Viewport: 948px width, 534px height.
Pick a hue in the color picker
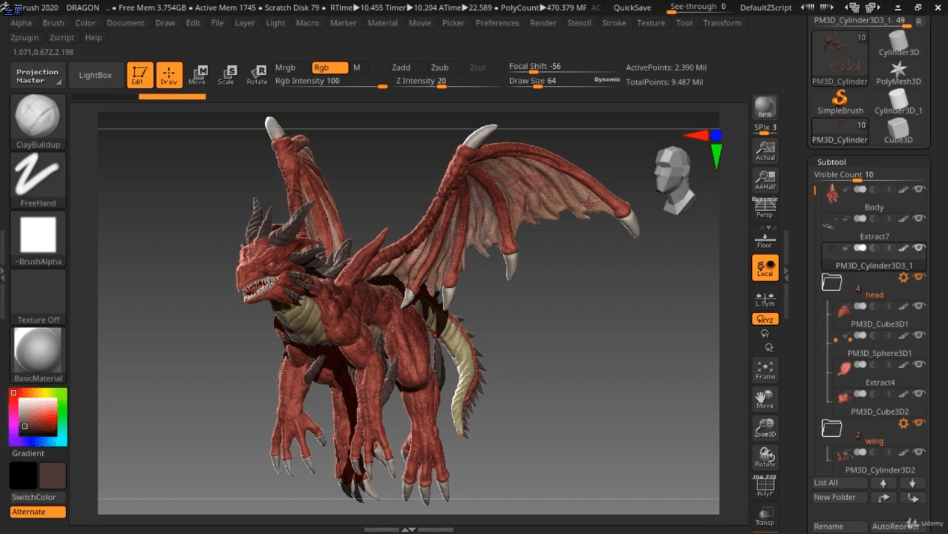click(38, 417)
